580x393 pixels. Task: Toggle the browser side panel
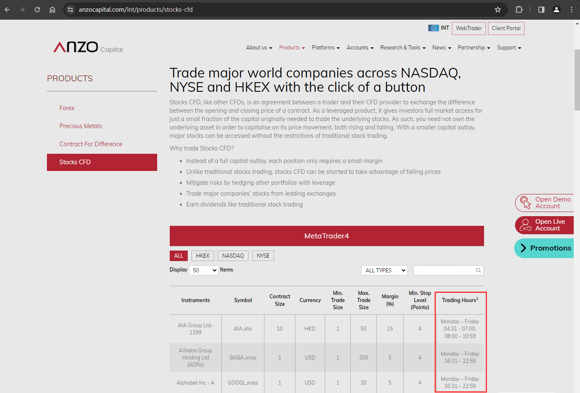click(541, 9)
